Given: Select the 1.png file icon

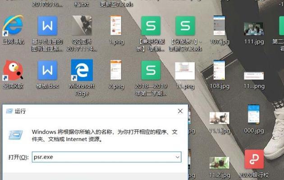Looking at the screenshot, I should (x=116, y=25).
